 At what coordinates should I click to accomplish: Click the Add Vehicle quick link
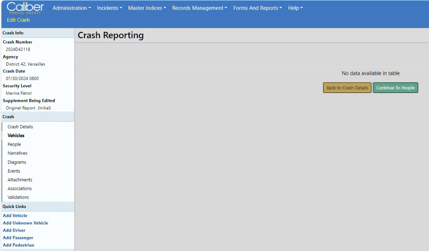pyautogui.click(x=15, y=216)
